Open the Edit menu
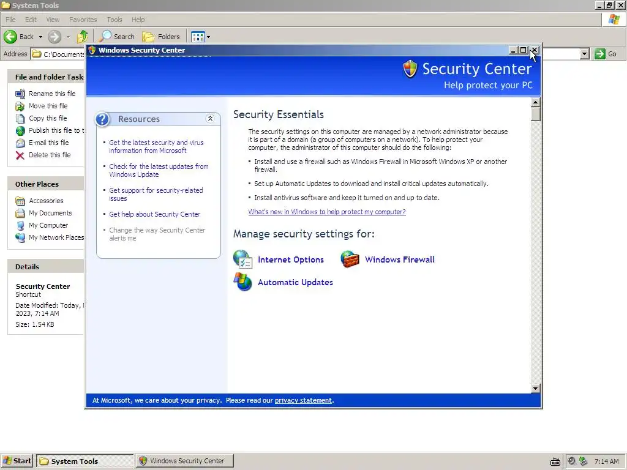Screen dimensions: 627x470 coord(31,20)
